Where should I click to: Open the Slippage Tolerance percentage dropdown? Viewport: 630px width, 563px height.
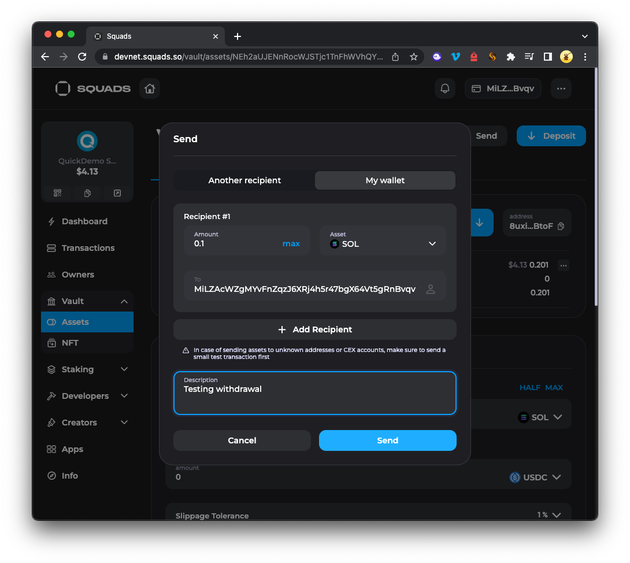(x=549, y=515)
